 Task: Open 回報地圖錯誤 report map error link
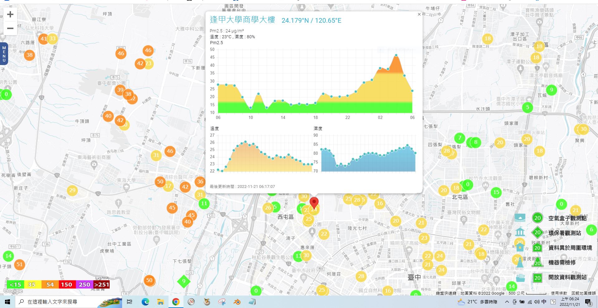[x=583, y=293]
